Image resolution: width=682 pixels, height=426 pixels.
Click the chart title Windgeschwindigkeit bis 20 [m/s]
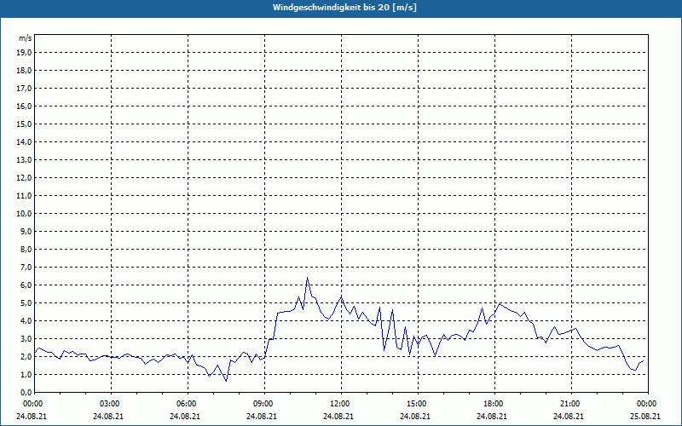[x=345, y=8]
